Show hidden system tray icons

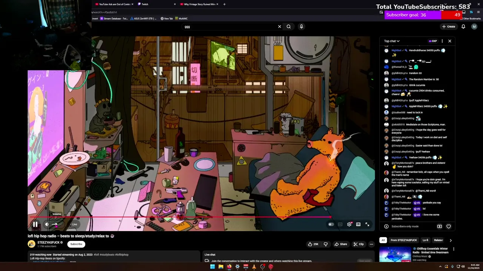[440, 266]
